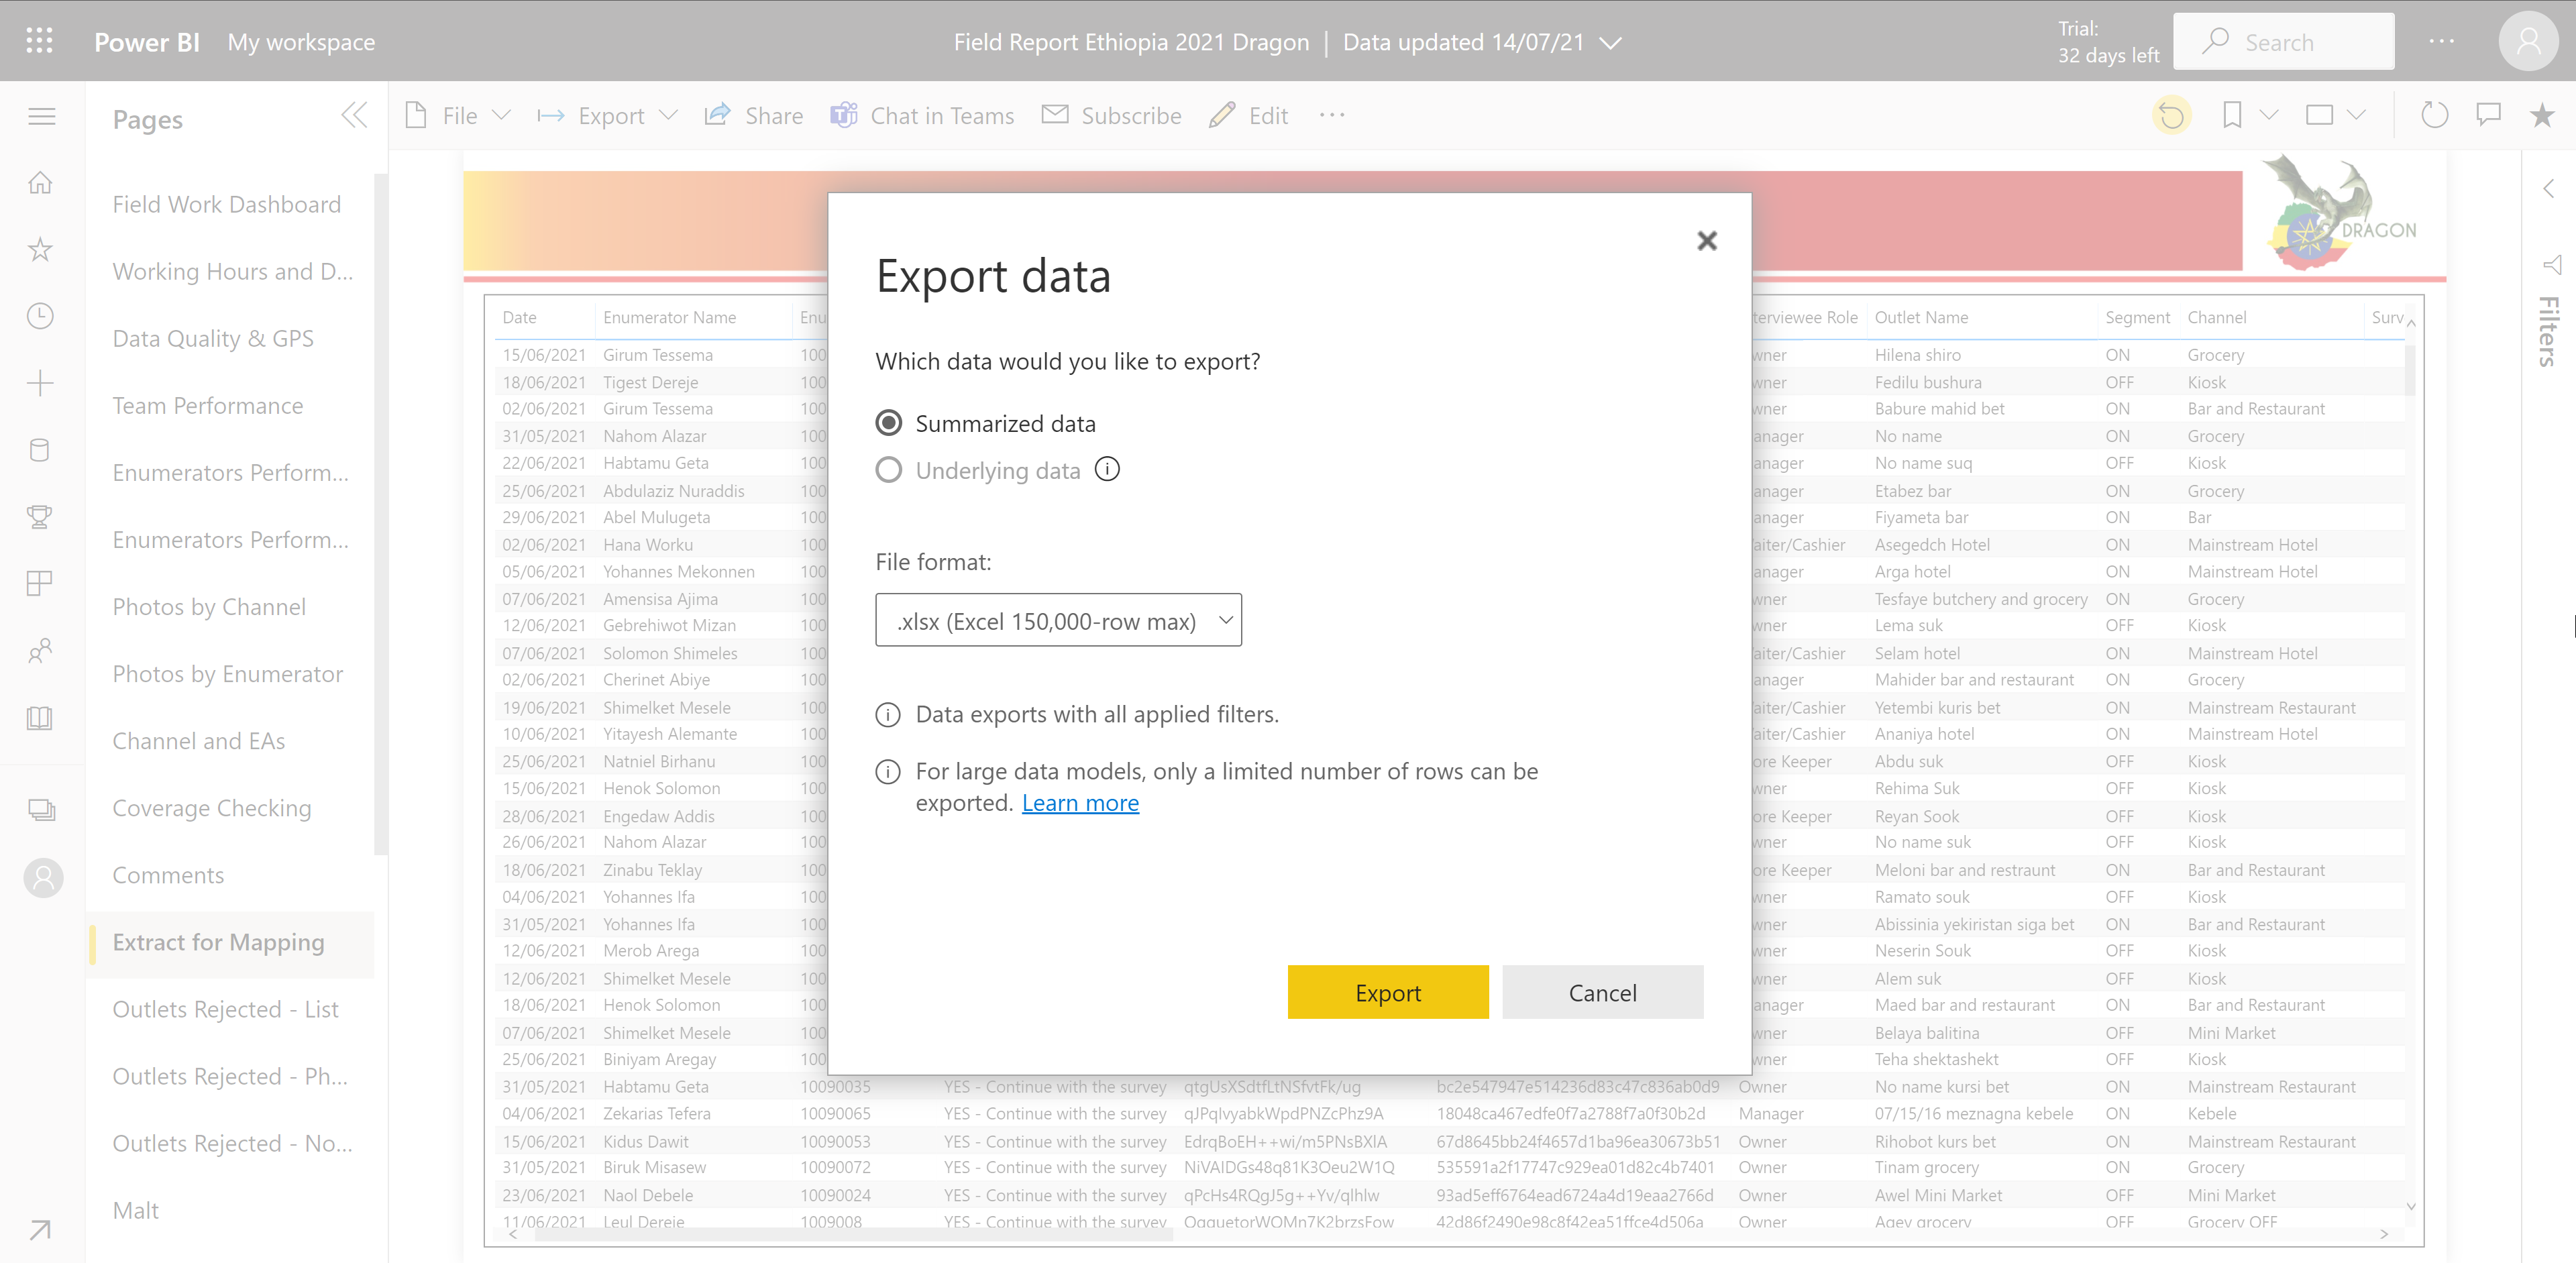Close the Export data dialog
This screenshot has height=1263, width=2576.
coord(1707,241)
